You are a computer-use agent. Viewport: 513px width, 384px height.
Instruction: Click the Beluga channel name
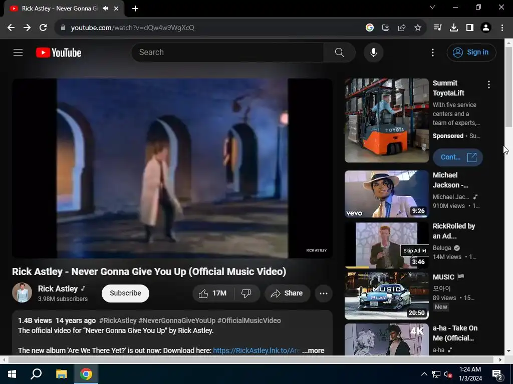point(442,248)
